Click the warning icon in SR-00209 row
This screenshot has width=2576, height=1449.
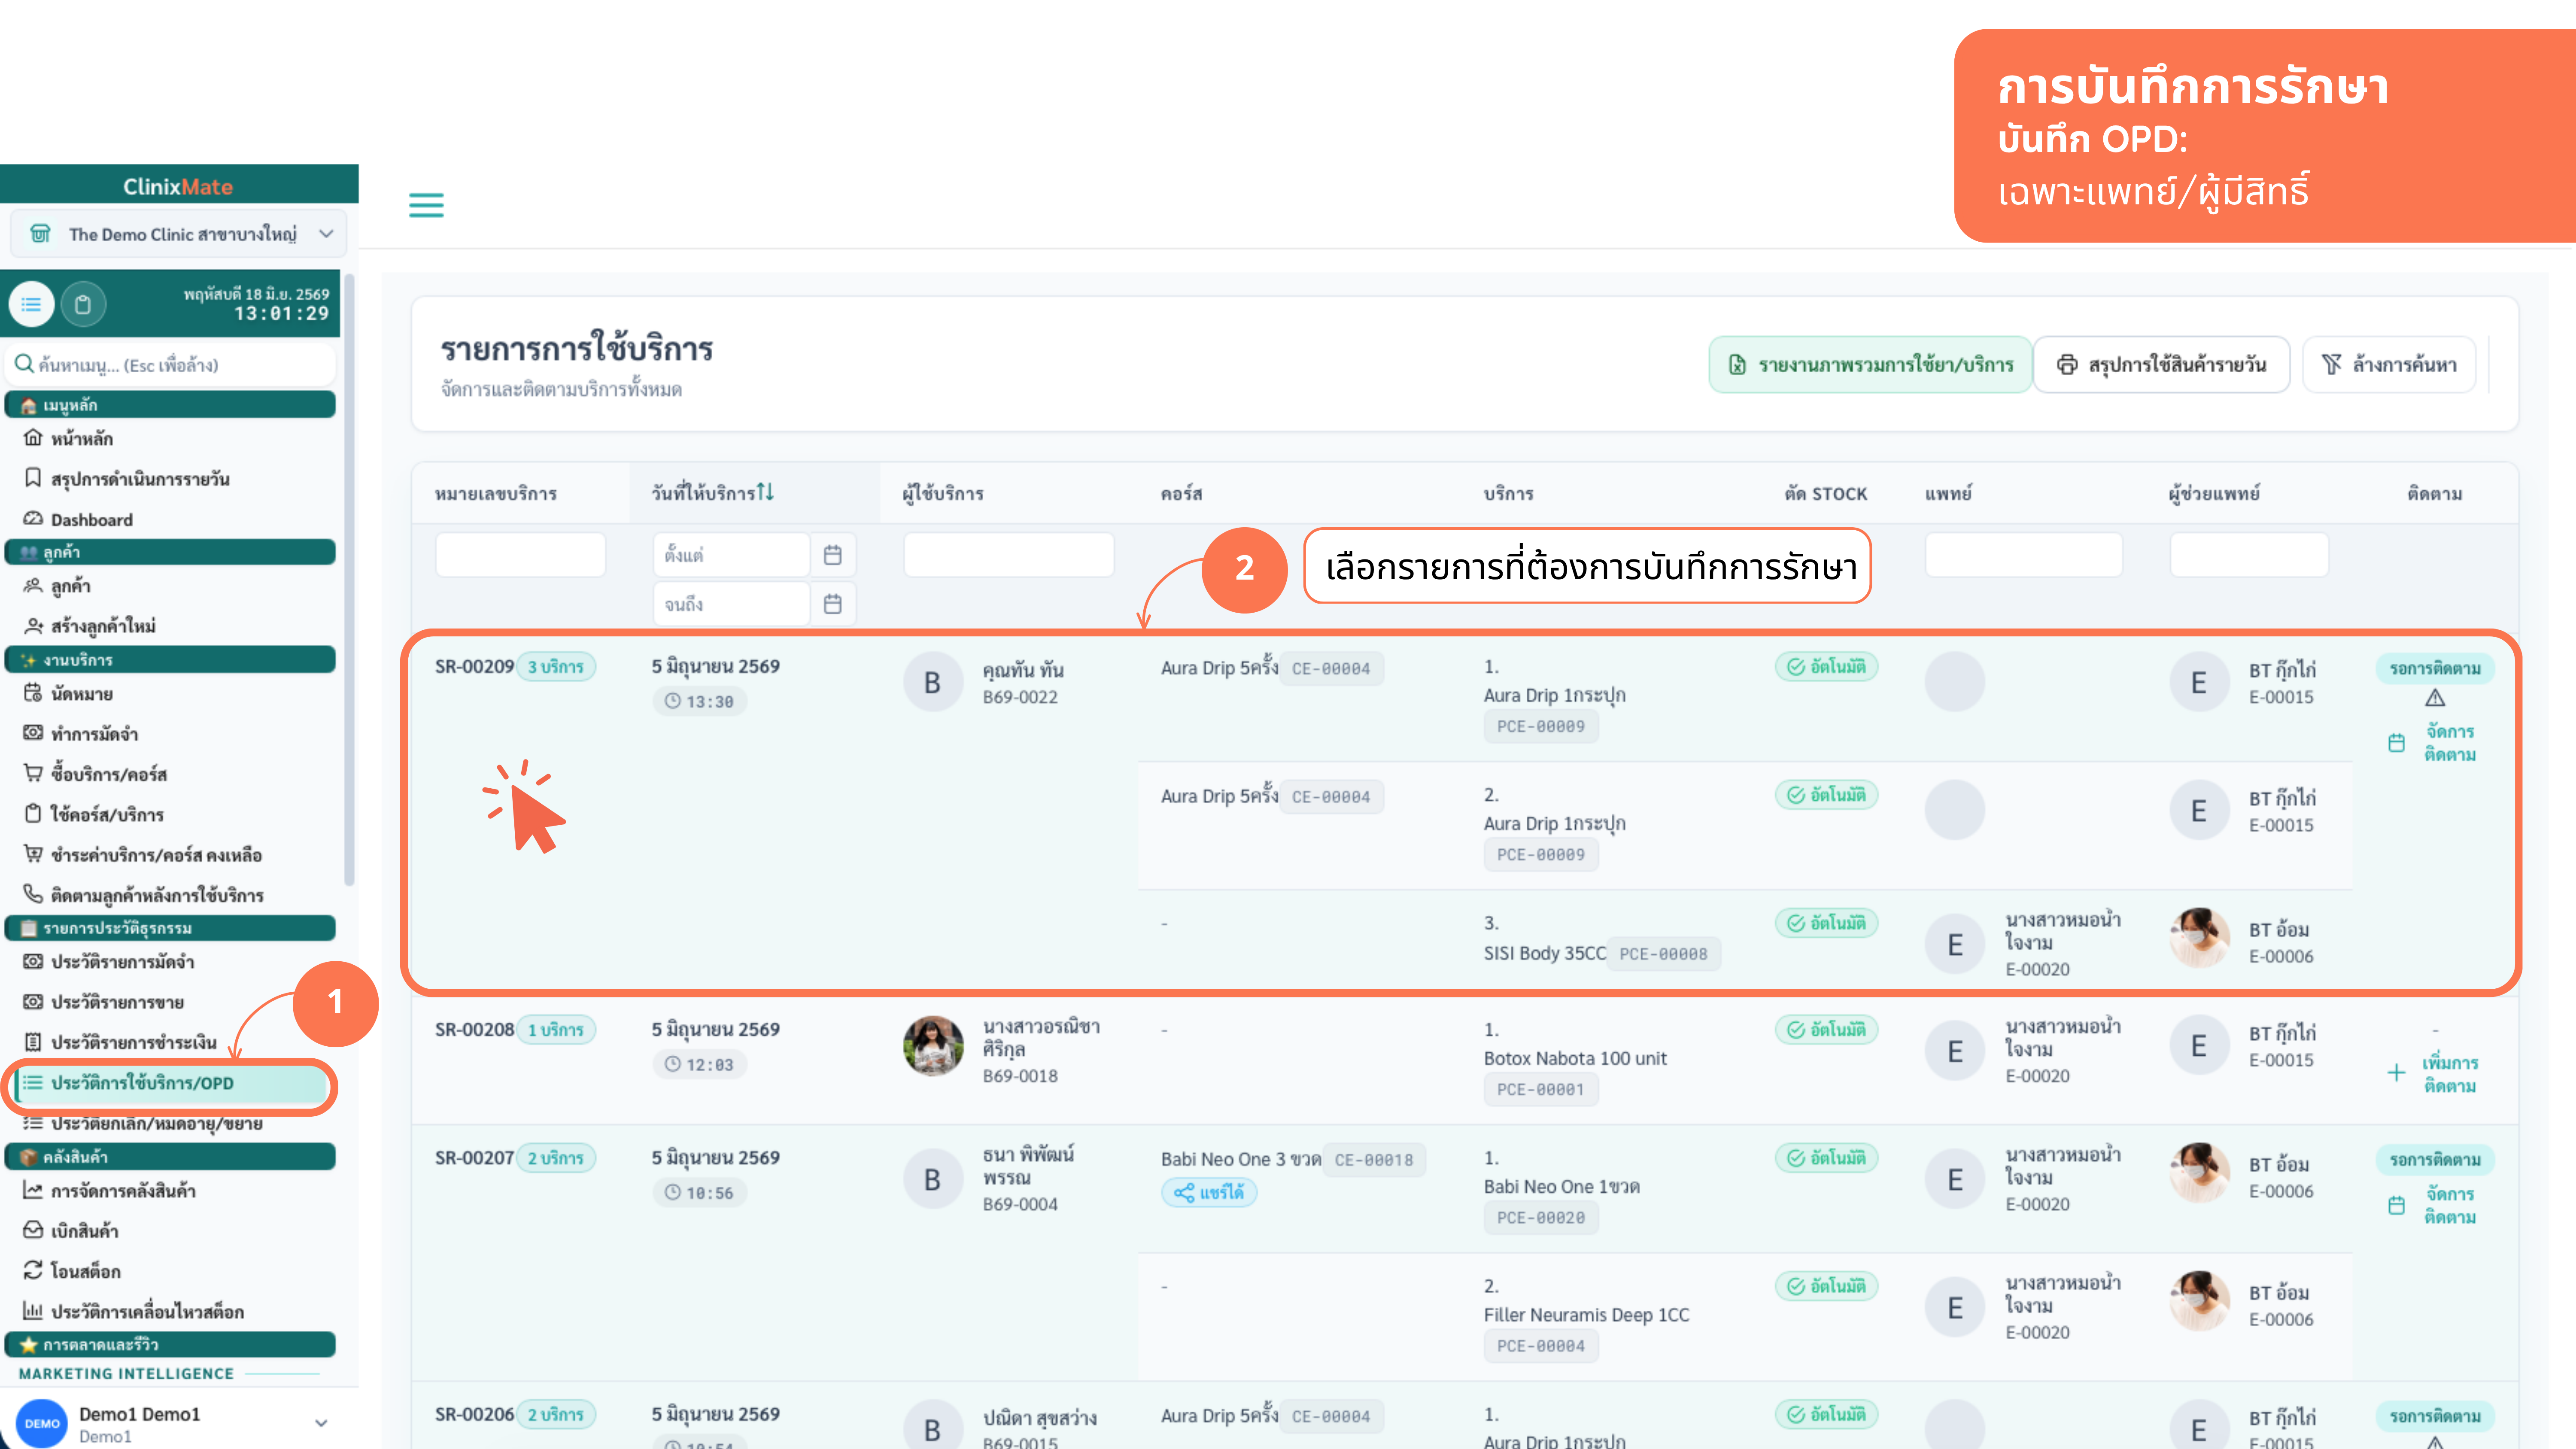click(x=2435, y=698)
